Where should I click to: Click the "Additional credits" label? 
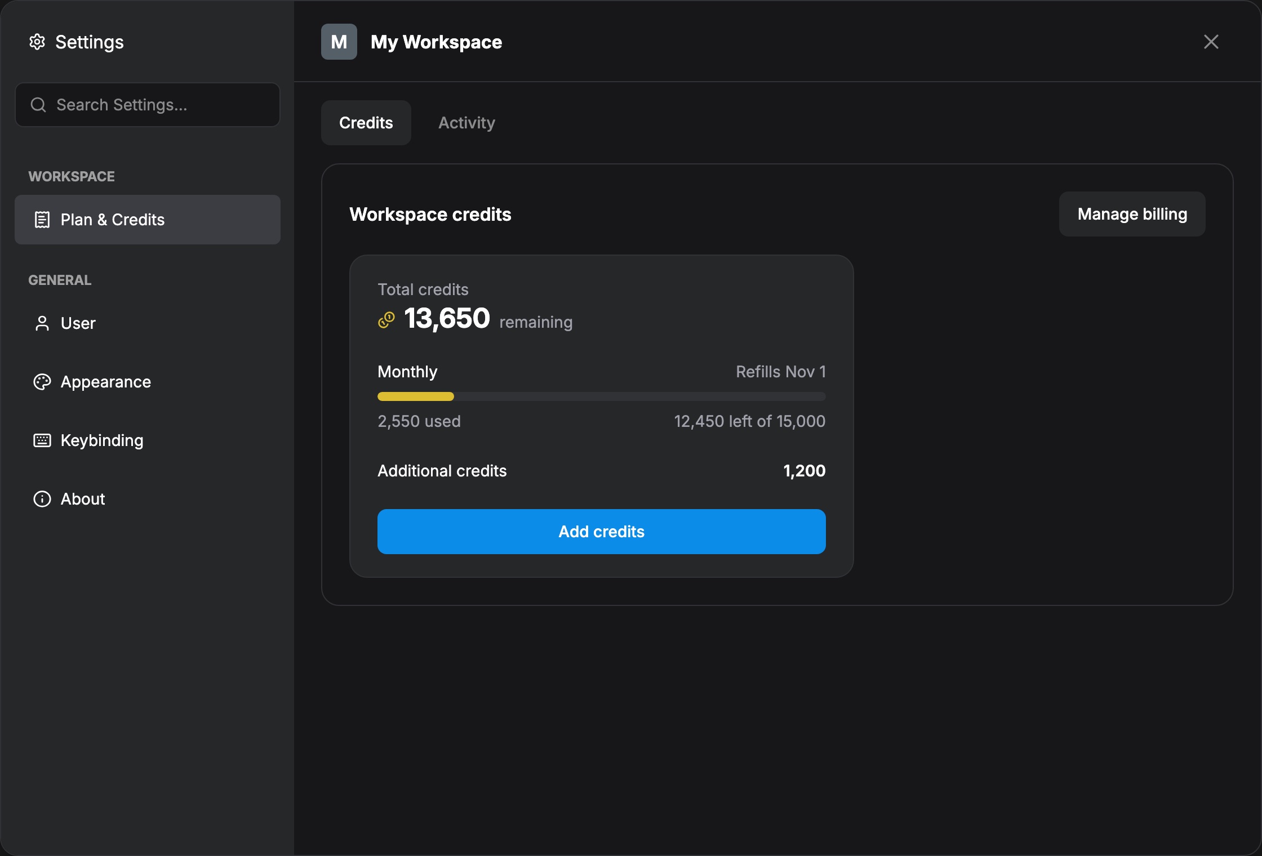[x=442, y=471]
